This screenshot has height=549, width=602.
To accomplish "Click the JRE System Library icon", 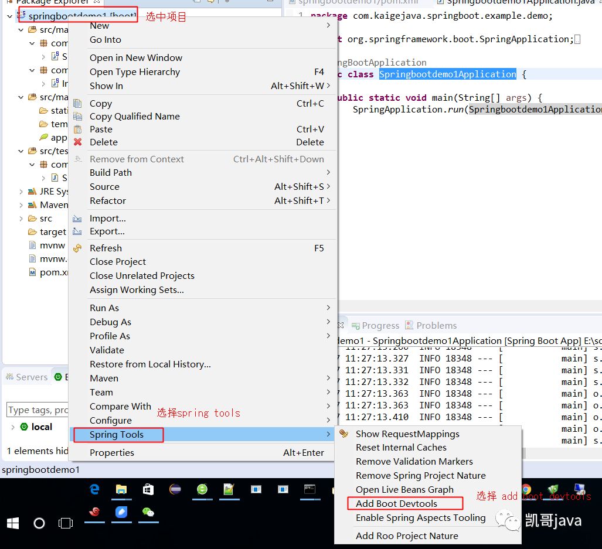I will pos(32,192).
